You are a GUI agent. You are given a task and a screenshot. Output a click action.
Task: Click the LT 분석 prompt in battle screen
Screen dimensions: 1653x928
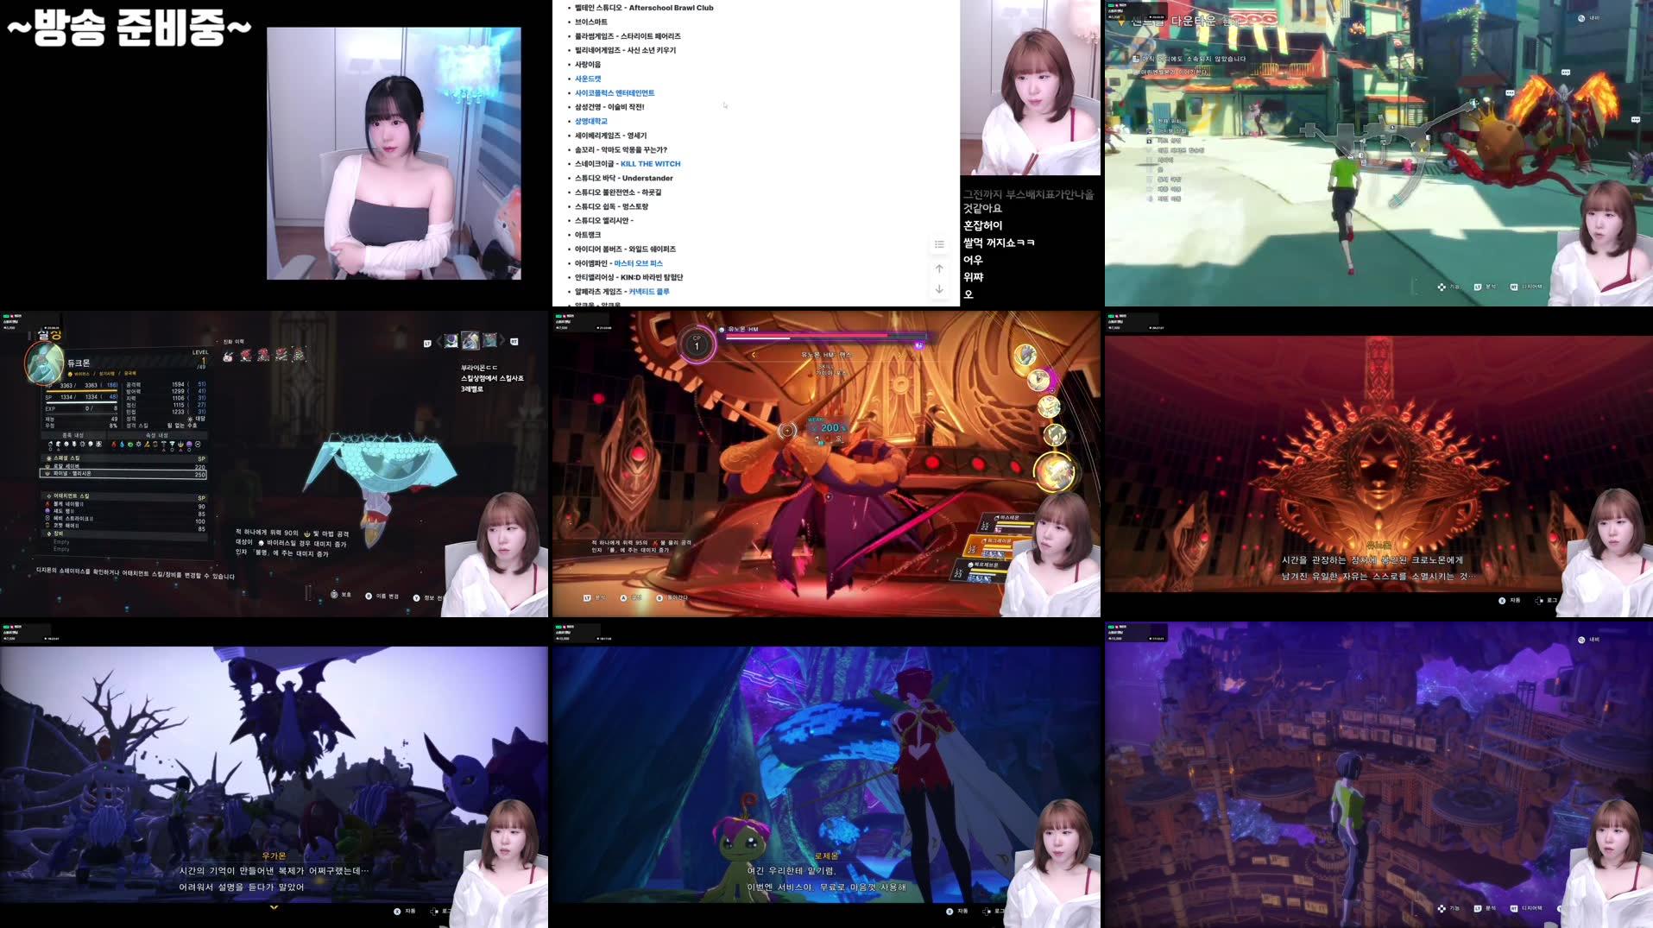595,597
